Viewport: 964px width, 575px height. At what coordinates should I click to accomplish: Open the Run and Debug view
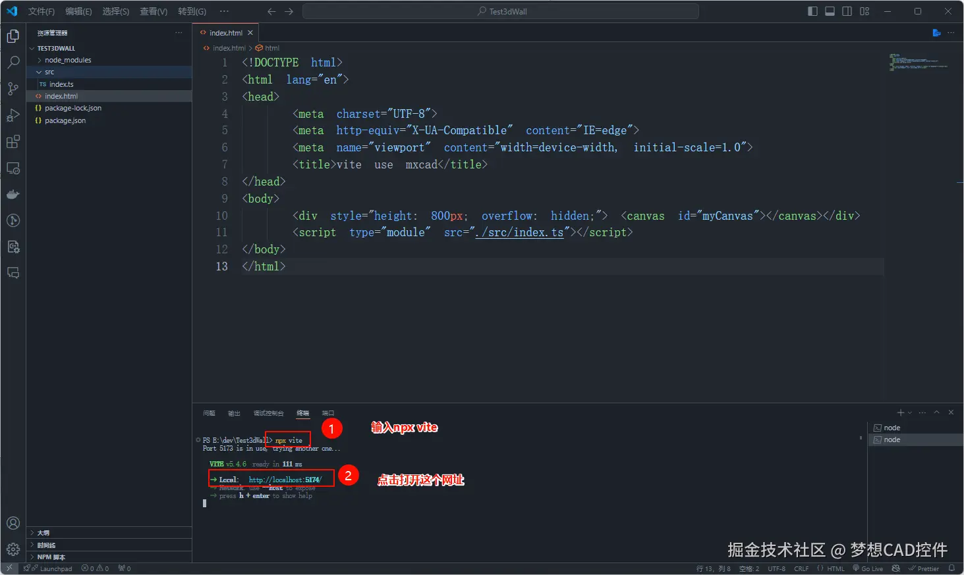coord(13,115)
